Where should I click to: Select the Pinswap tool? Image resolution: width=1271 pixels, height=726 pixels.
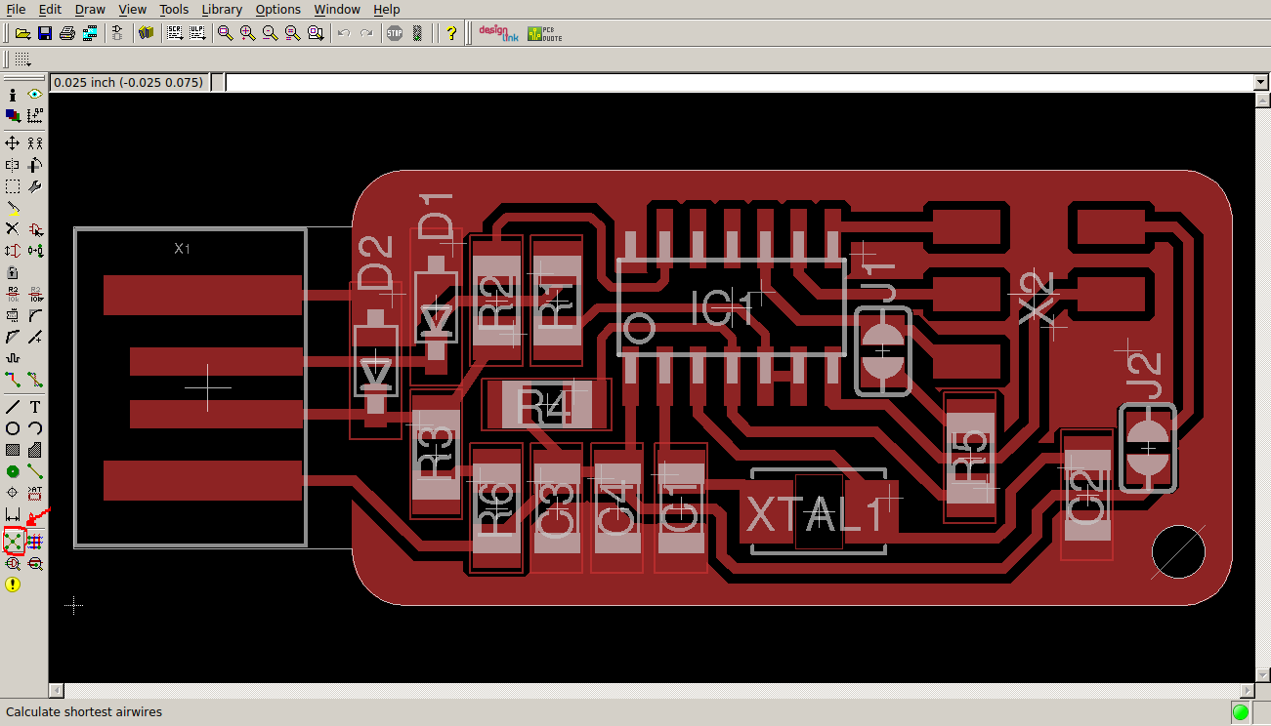[13, 251]
